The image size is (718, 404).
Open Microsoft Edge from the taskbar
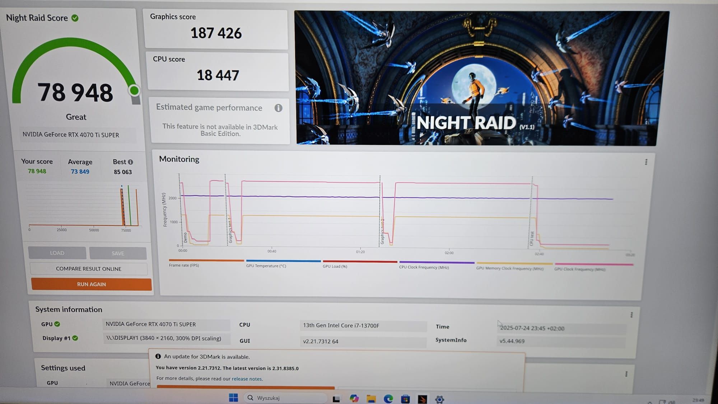pos(388,399)
